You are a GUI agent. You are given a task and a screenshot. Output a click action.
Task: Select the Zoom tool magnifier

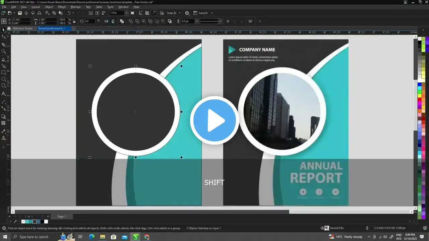pyautogui.click(x=3, y=51)
